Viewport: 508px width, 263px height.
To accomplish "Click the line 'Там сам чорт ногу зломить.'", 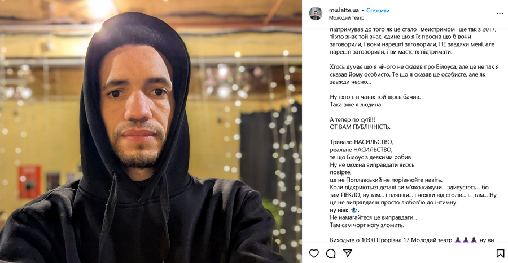I will coord(367,225).
